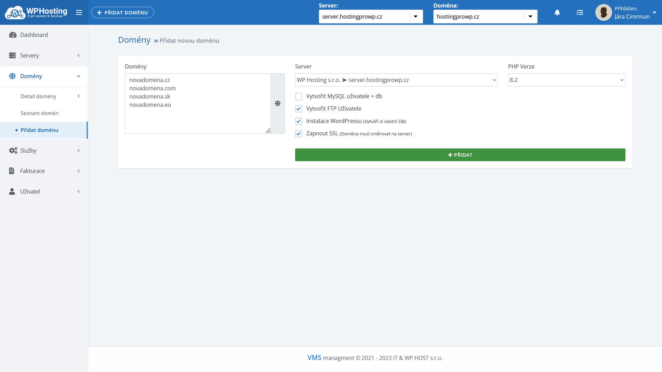This screenshot has width=662, height=372.
Task: Click inside the Domény textarea
Action: click(x=198, y=117)
